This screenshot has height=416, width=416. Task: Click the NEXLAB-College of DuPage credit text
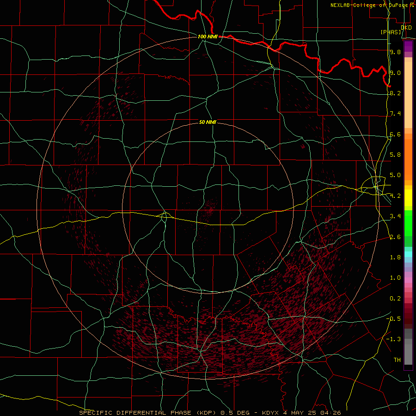point(372,5)
